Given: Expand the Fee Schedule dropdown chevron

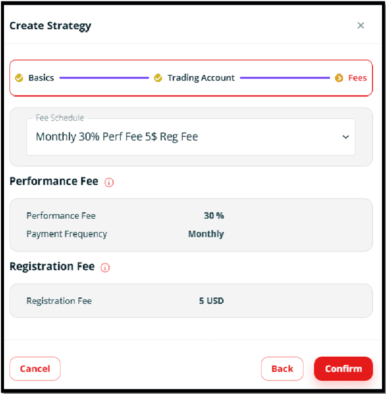Looking at the screenshot, I should pyautogui.click(x=346, y=137).
